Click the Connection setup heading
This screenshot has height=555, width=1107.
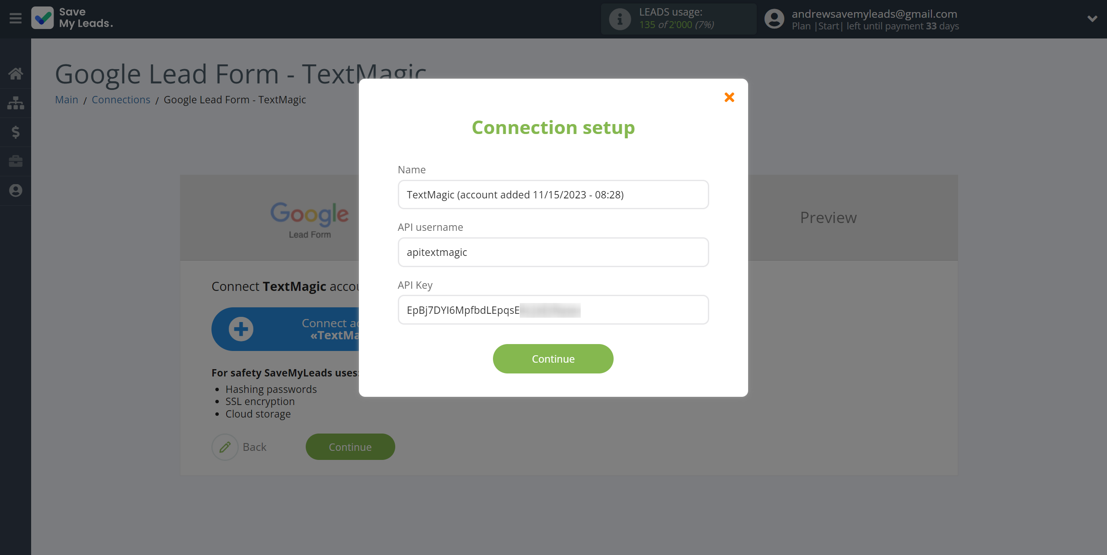click(553, 128)
